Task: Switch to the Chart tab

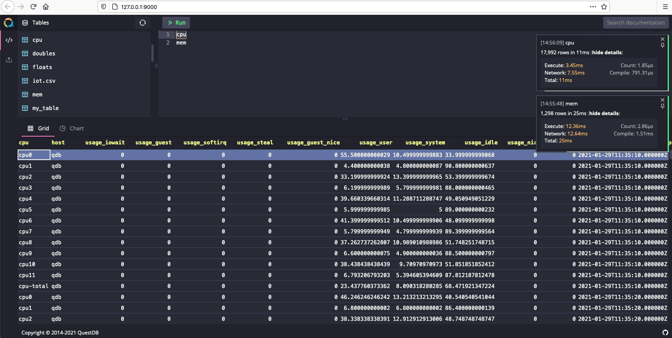Action: click(x=72, y=128)
